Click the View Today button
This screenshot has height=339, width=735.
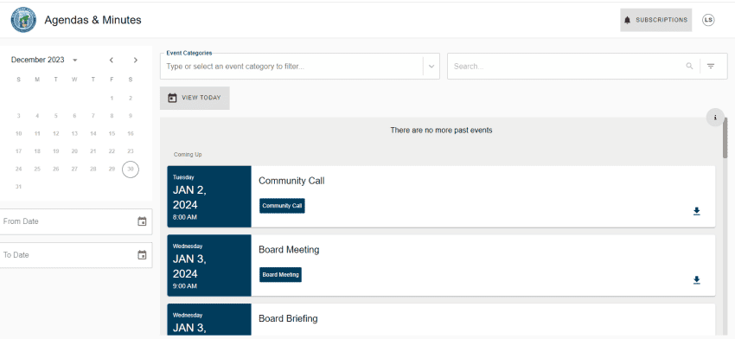click(x=195, y=98)
